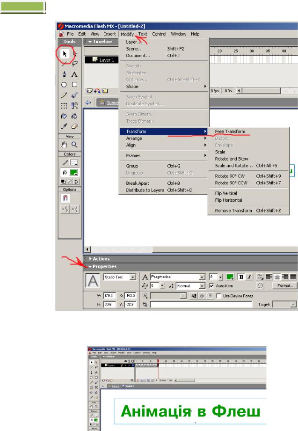Uncheck the Auto Kern checkbox
This screenshot has width=298, height=431.
[x=211, y=286]
